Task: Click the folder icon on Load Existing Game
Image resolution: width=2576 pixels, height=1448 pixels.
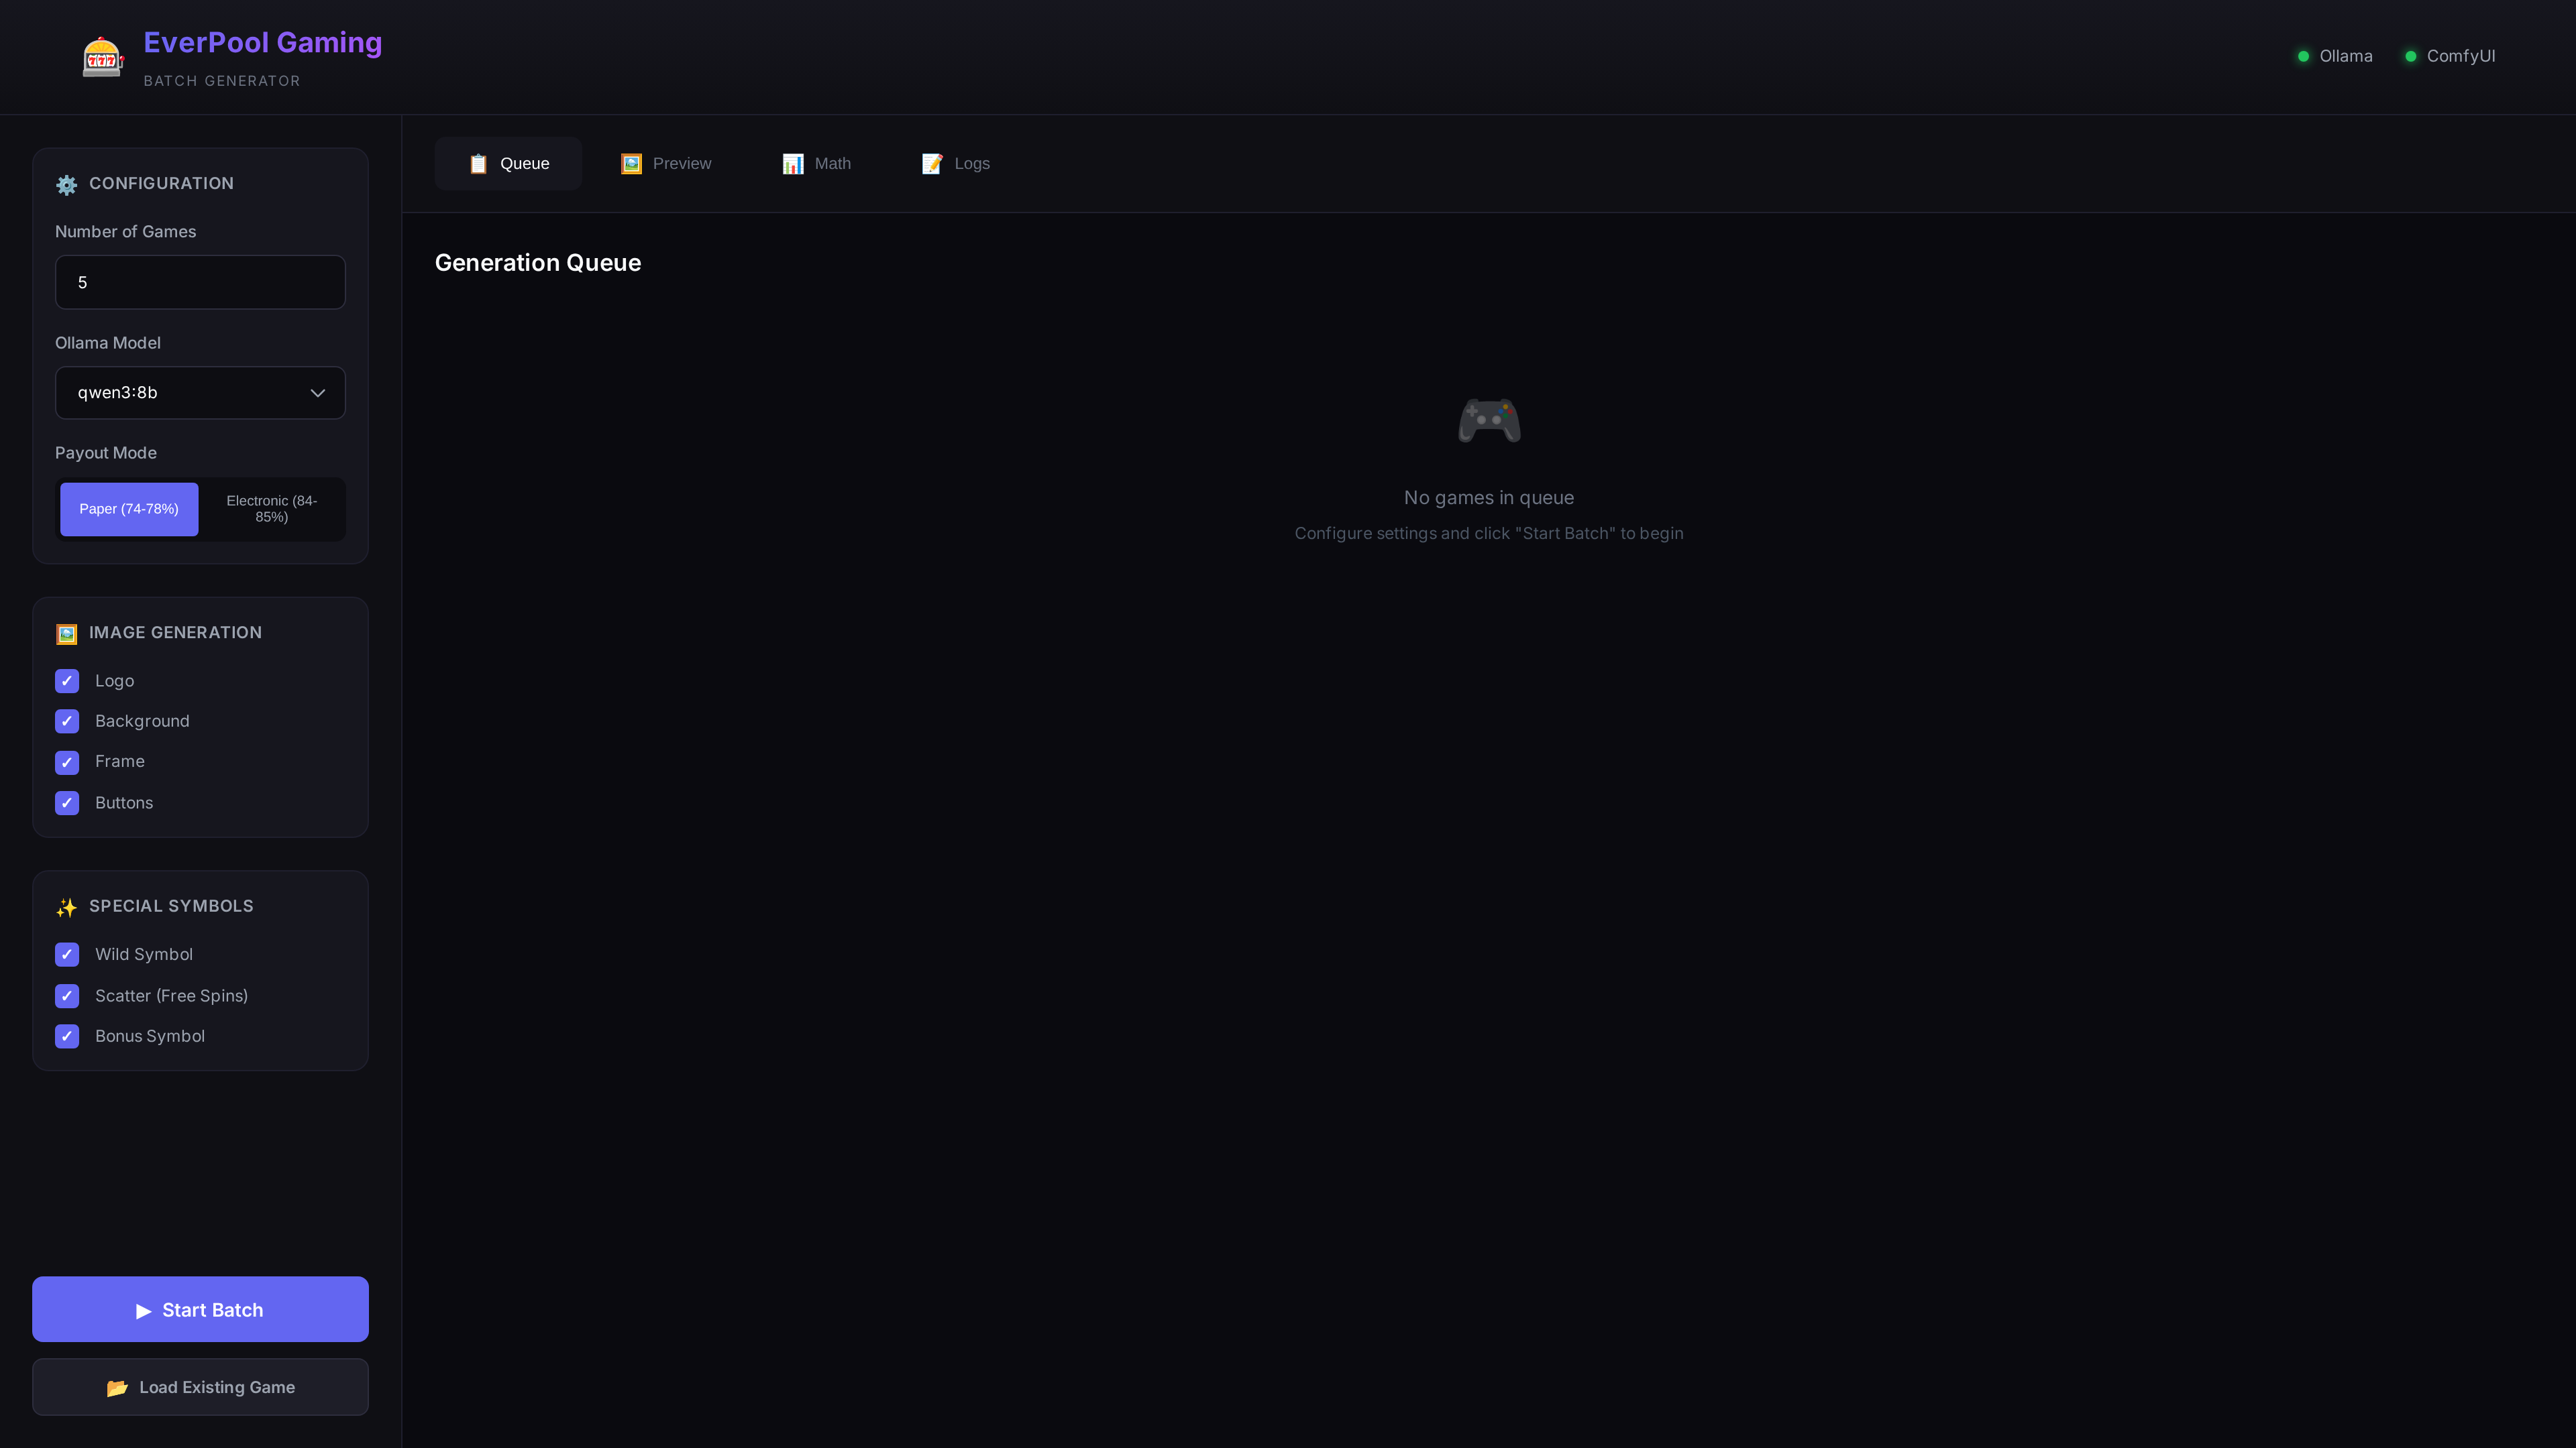Action: (x=117, y=1387)
